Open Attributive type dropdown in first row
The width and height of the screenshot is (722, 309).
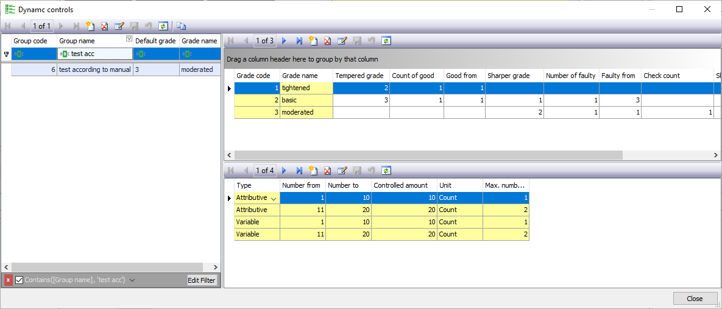274,198
